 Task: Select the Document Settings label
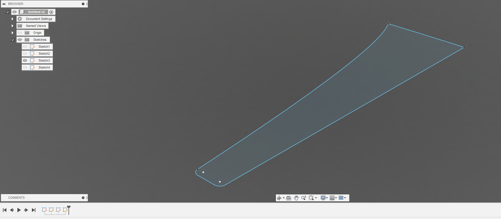pyautogui.click(x=39, y=19)
